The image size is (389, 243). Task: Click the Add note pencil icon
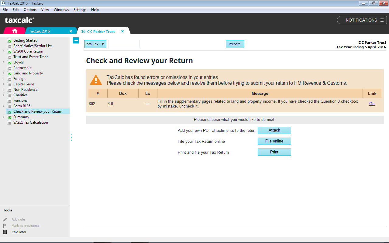[x=5, y=219]
